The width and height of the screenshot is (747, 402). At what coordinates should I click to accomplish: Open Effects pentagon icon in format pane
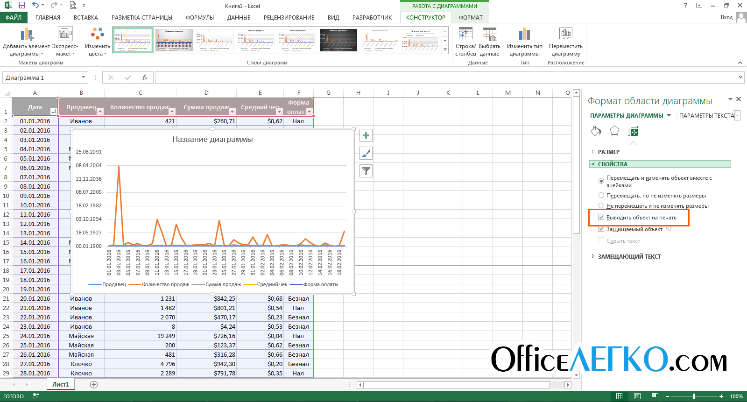point(614,131)
